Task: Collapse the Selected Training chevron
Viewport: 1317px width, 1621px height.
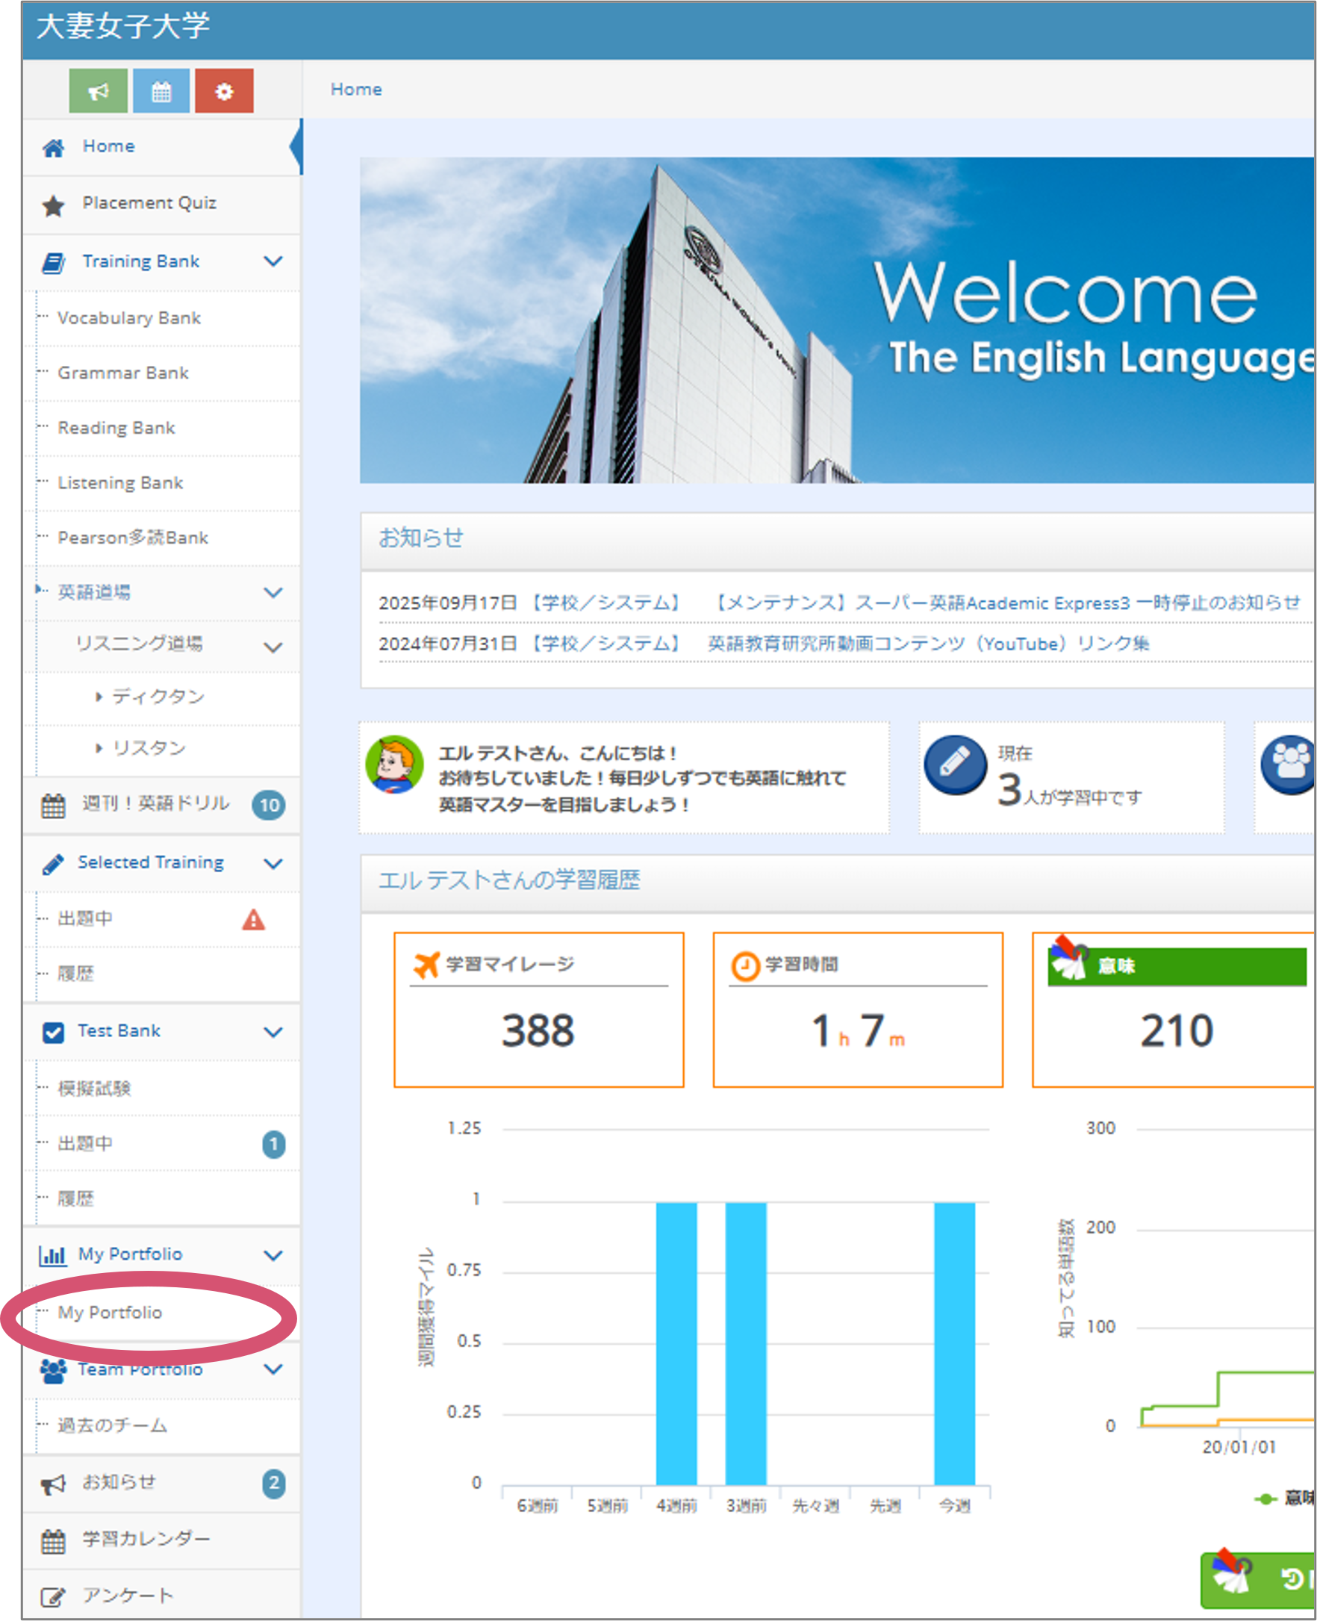Action: coord(273,863)
